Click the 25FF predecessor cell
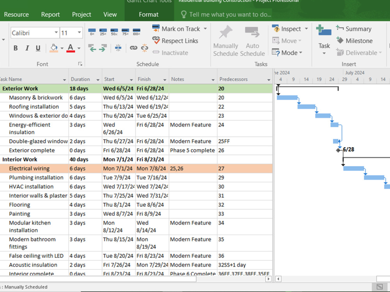The width and height of the screenshot is (390, 292). (x=245, y=141)
